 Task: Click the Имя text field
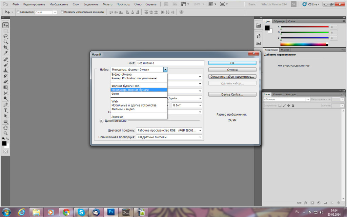pos(170,63)
